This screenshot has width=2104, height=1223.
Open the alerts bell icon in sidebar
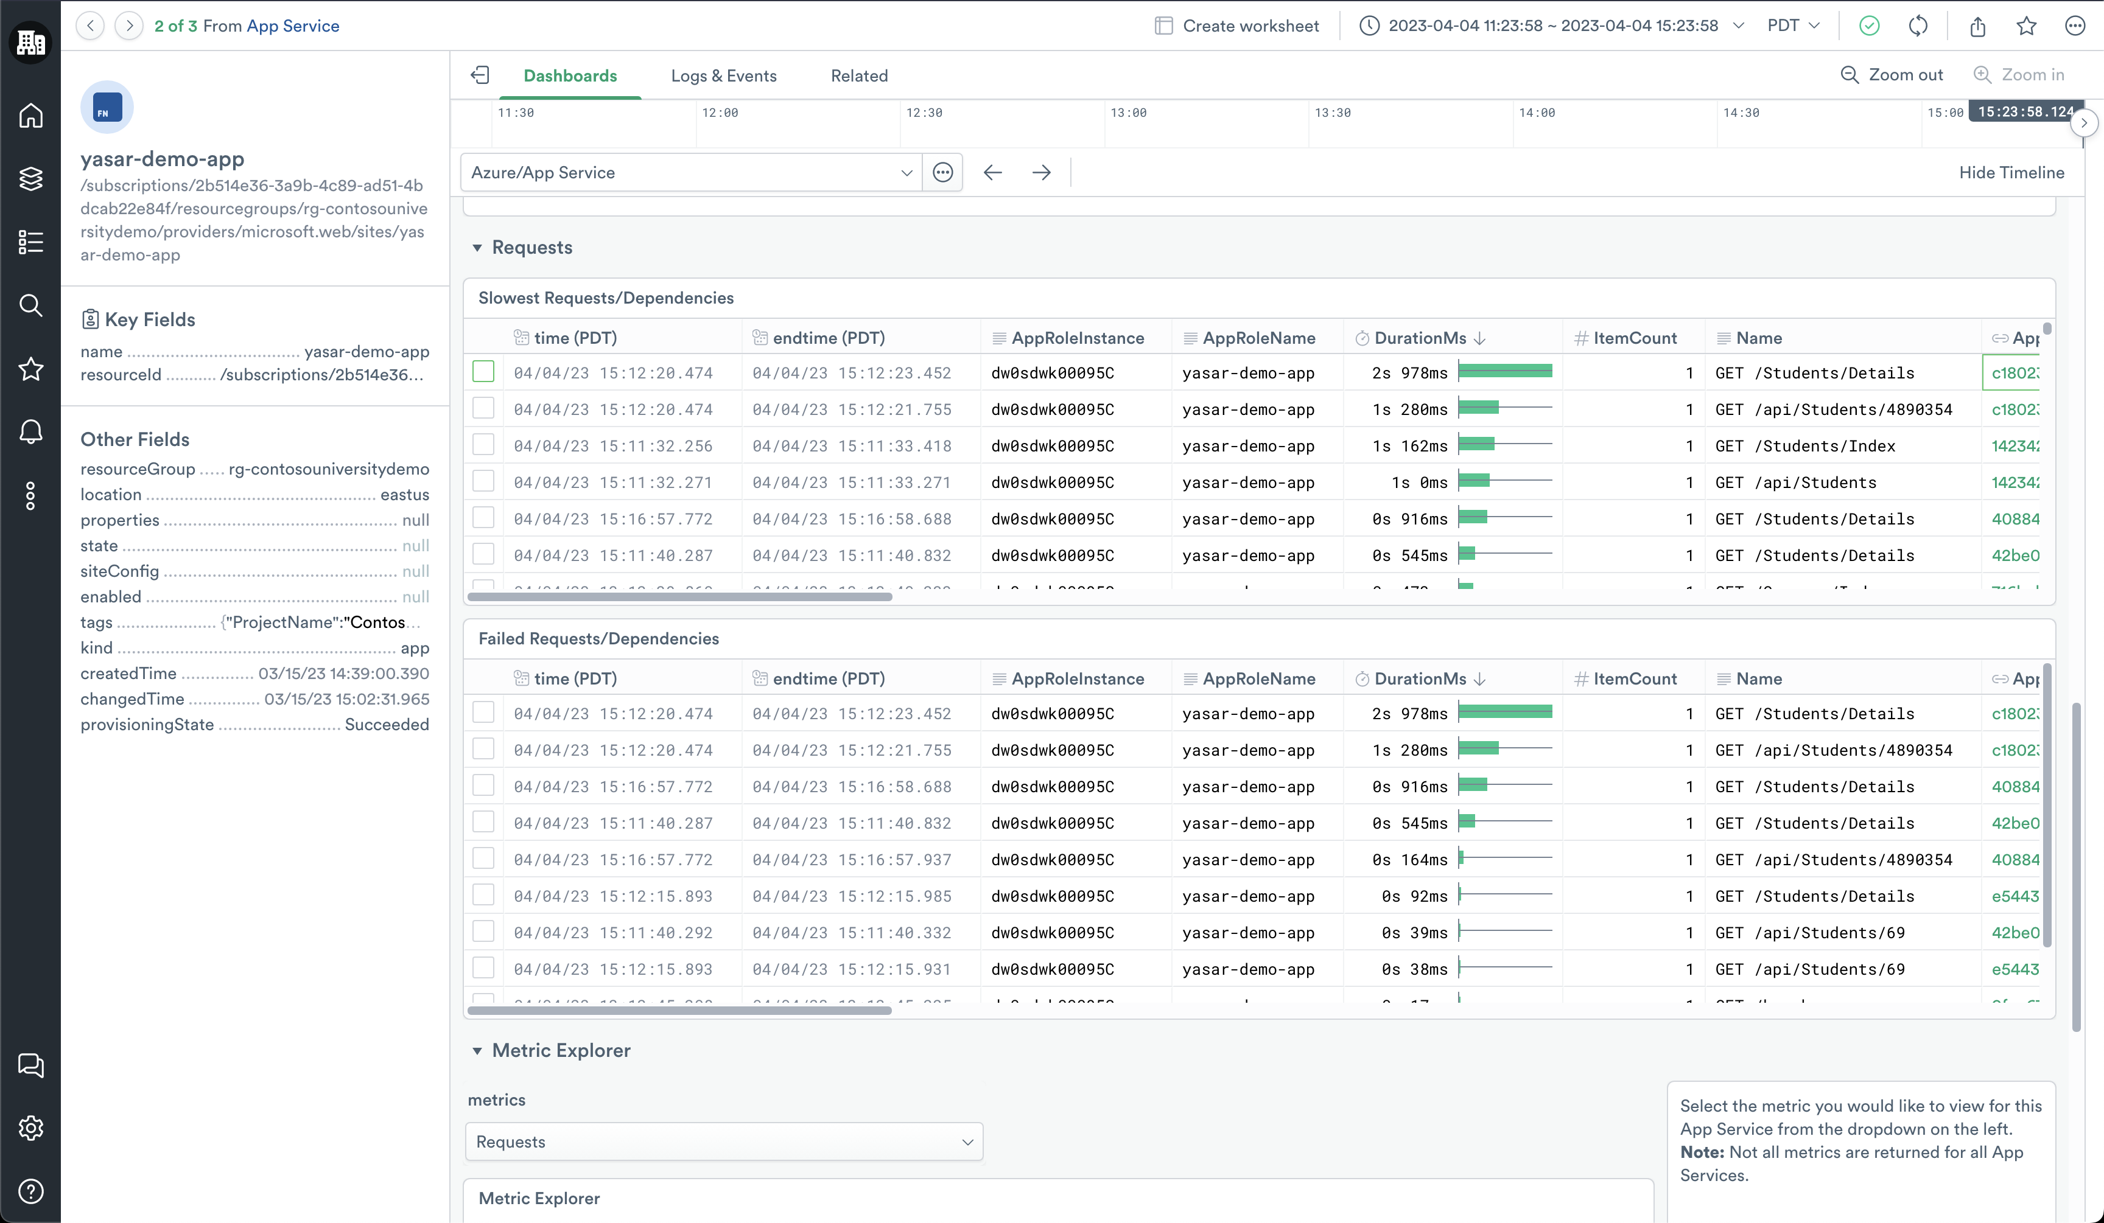pyautogui.click(x=31, y=432)
